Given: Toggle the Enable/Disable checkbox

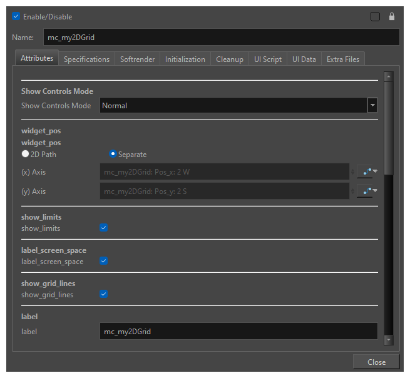Looking at the screenshot, I should click(16, 16).
